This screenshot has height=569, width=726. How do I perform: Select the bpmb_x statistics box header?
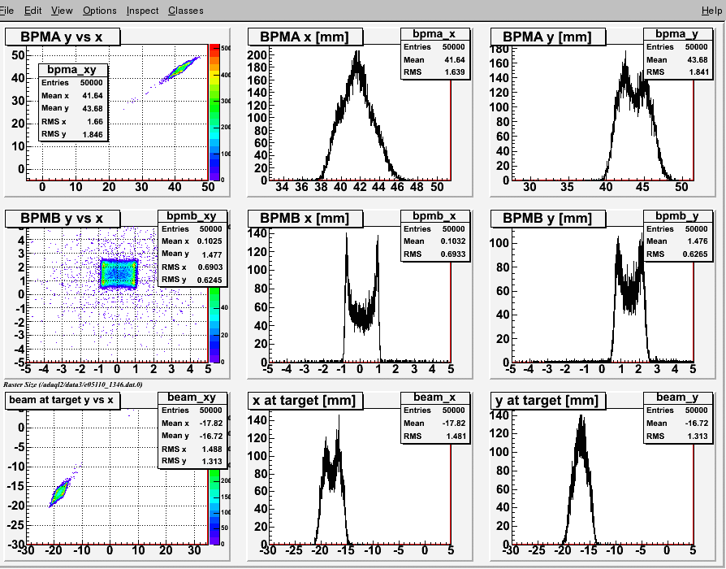pos(434,216)
